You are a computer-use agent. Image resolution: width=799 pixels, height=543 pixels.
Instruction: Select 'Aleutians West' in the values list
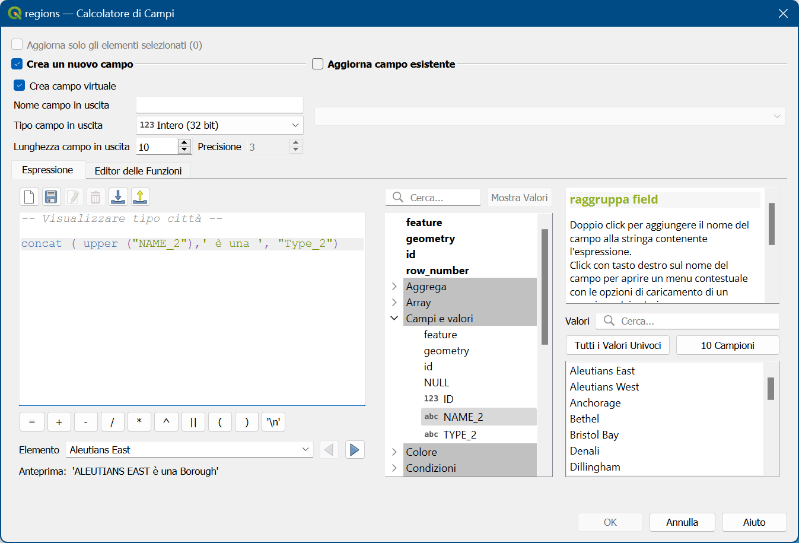coord(604,387)
